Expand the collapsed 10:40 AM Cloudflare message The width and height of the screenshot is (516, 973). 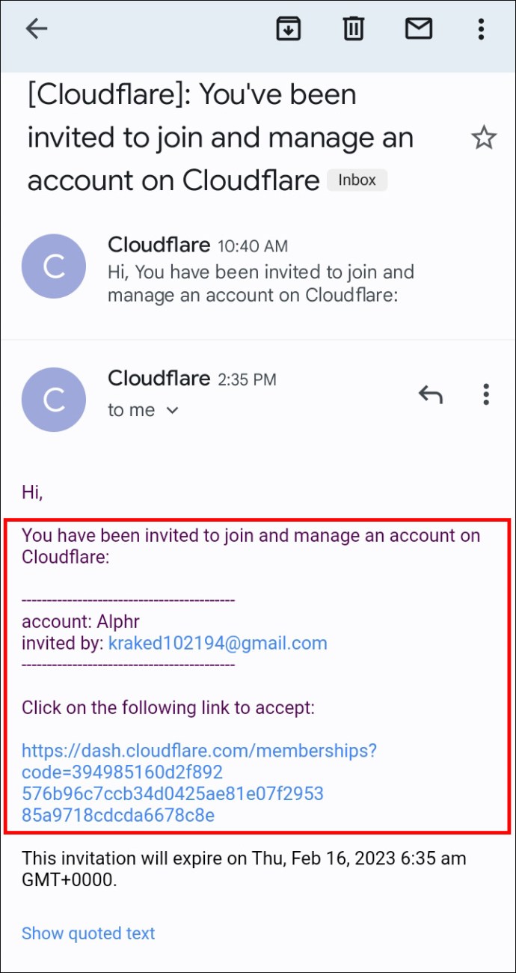click(258, 269)
